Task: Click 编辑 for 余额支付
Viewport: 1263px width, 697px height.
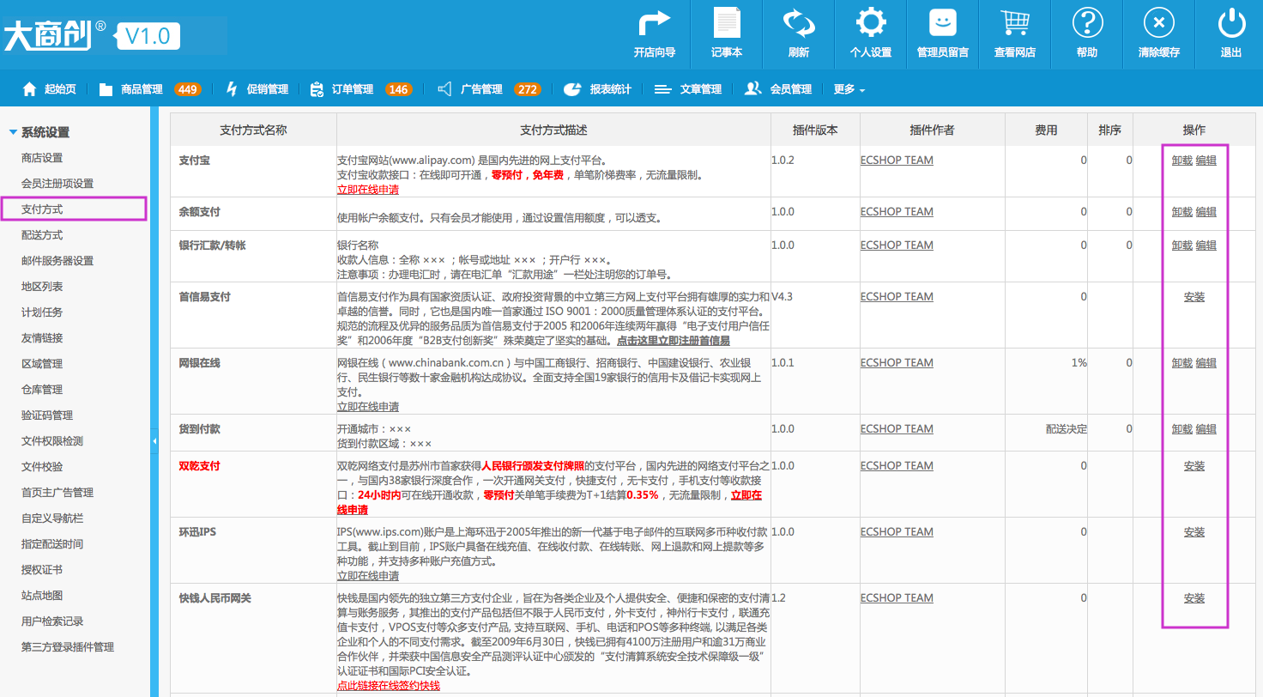Action: (x=1206, y=211)
